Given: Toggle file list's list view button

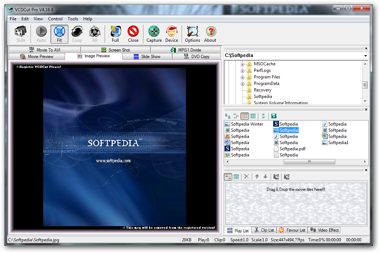Looking at the screenshot, I should (x=244, y=116).
